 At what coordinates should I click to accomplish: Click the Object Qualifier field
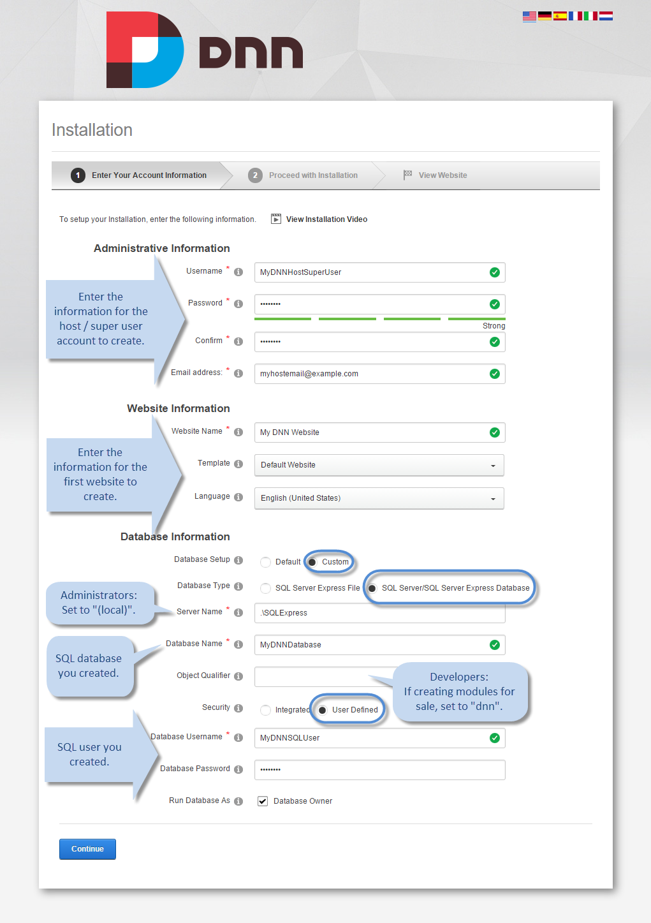pos(380,677)
